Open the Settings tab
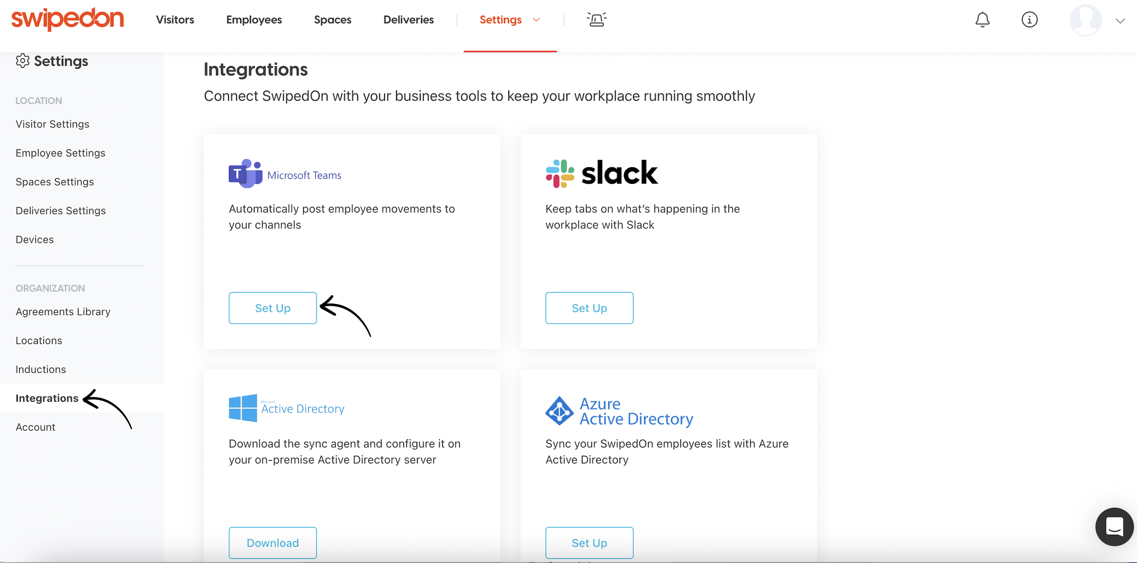Image resolution: width=1137 pixels, height=563 pixels. [500, 19]
